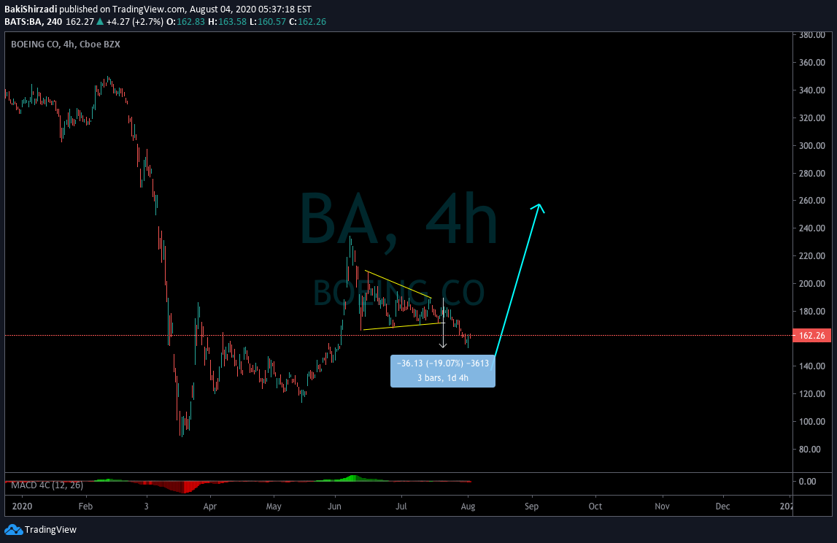Viewport: 837px width, 543px height.
Task: Click the 120.00 price axis label
Action: [812, 394]
